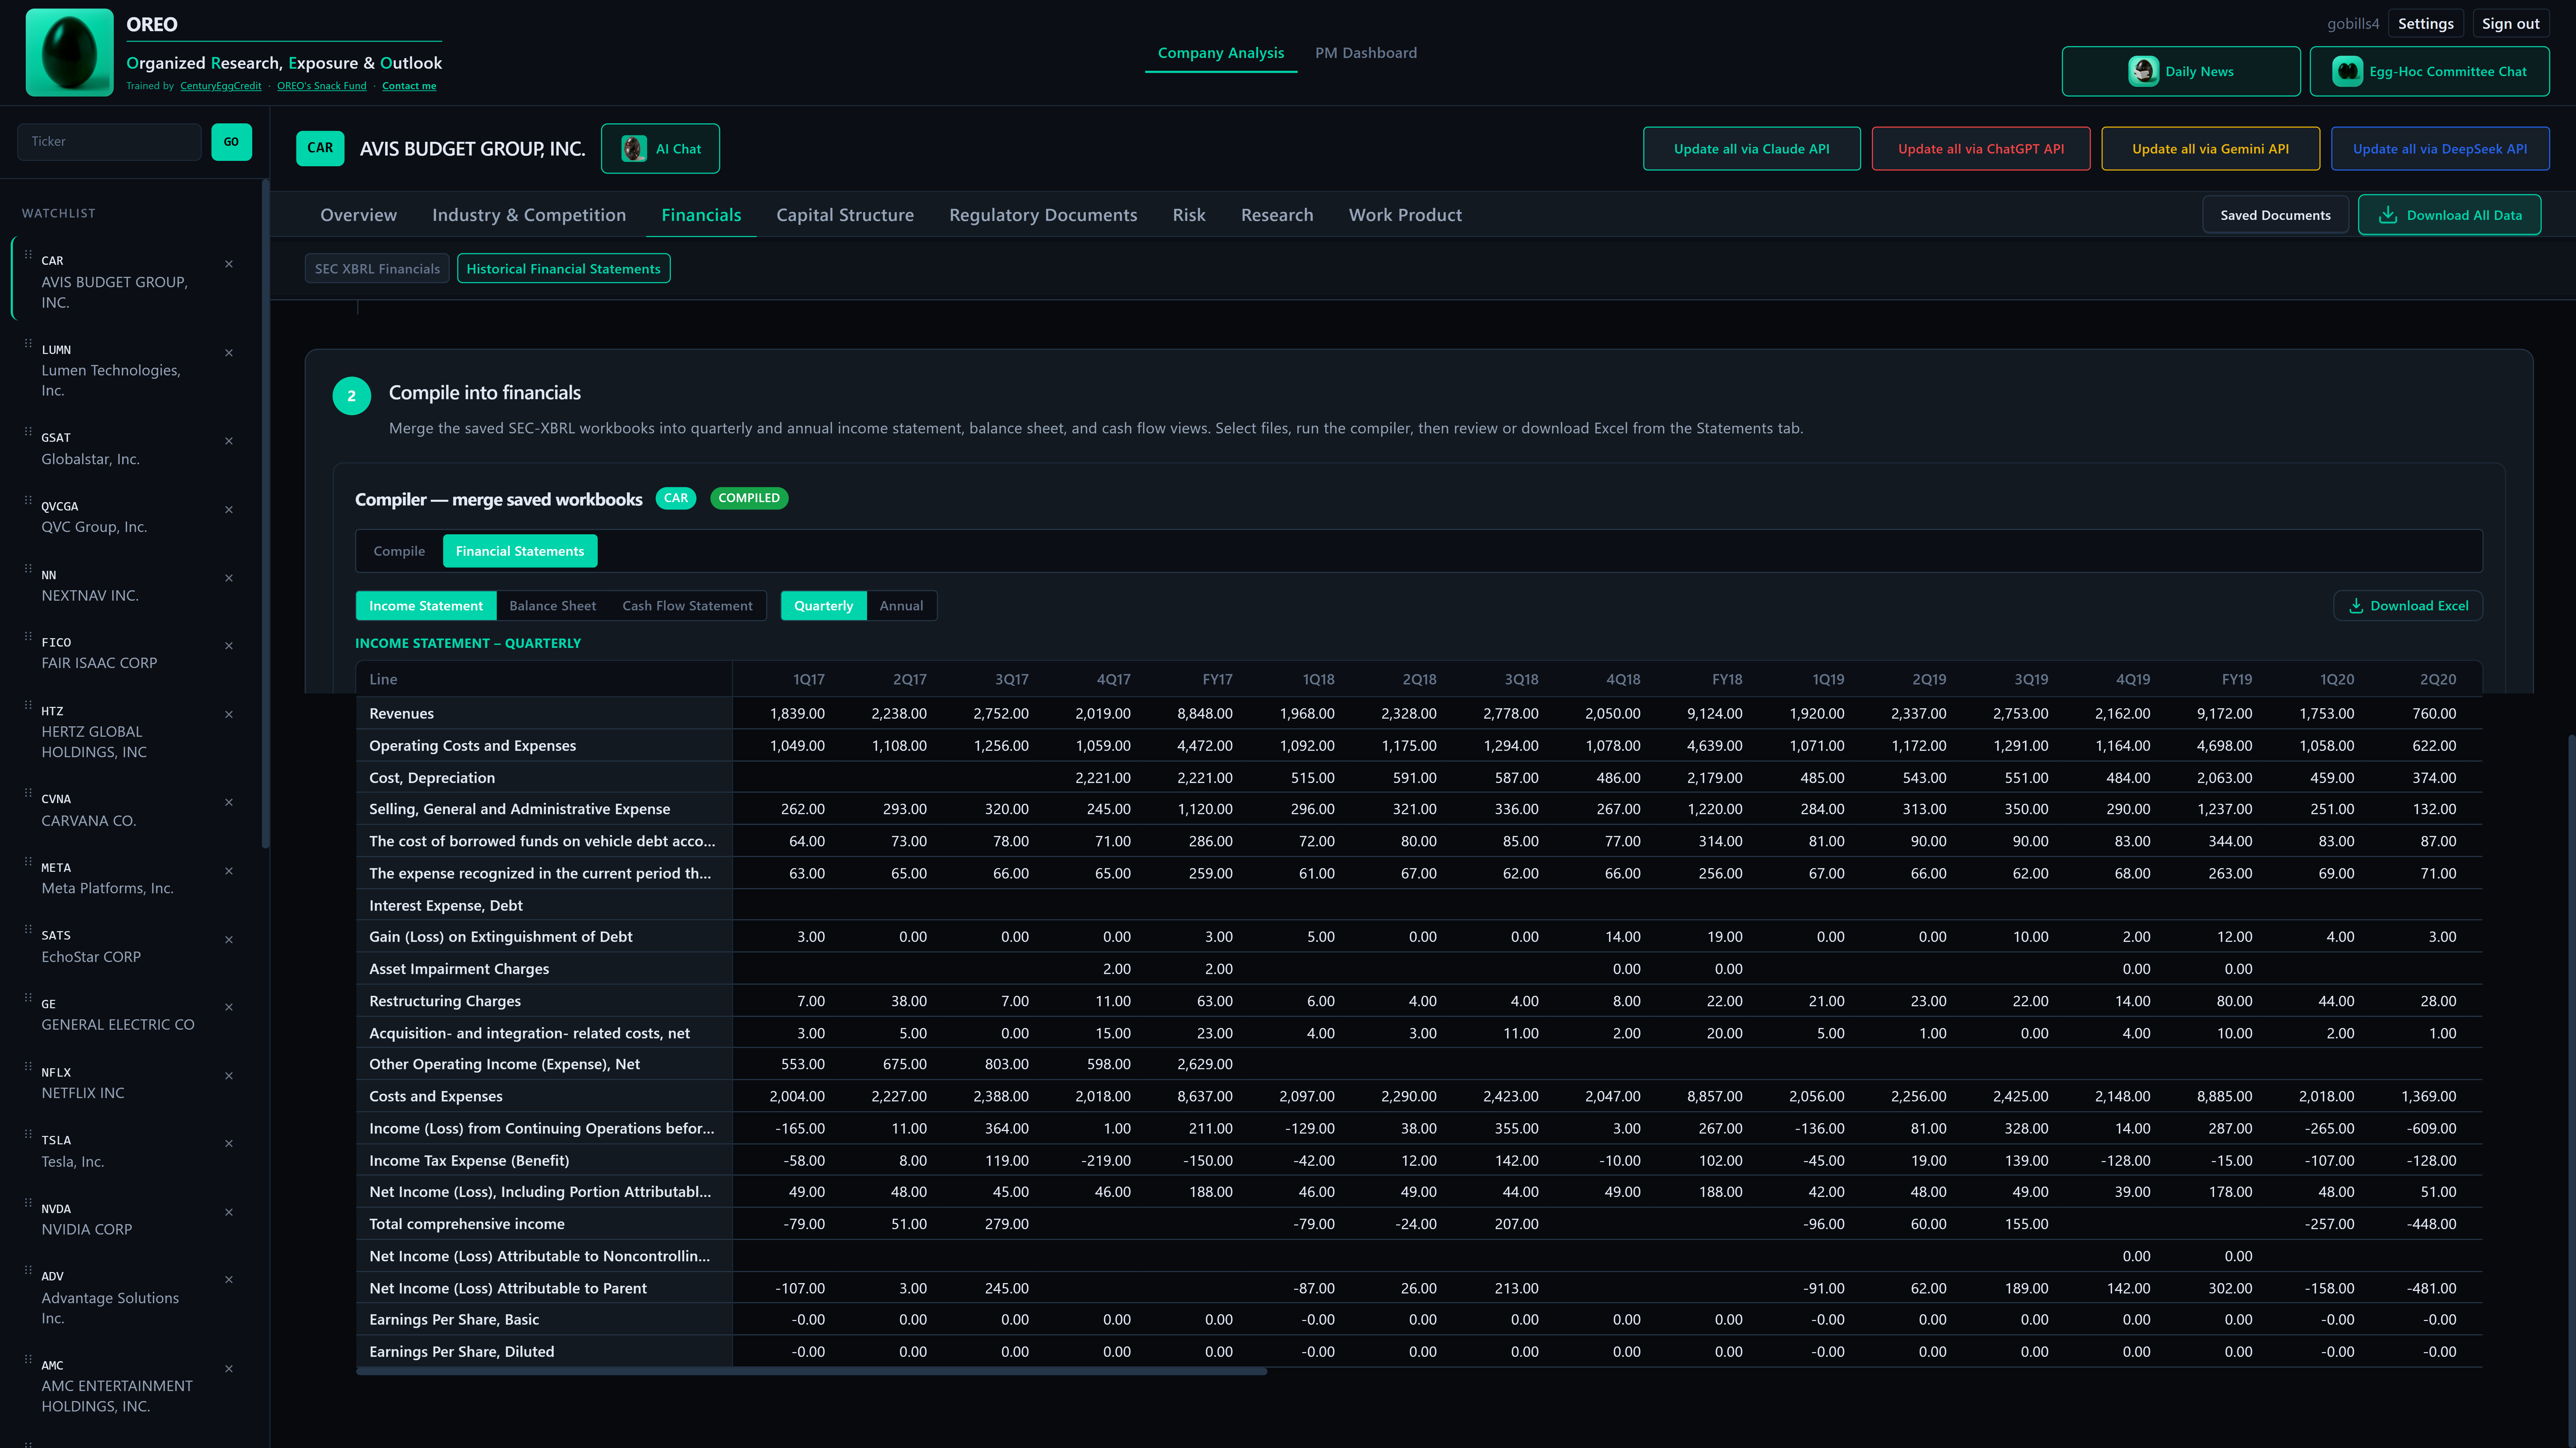Remove HTZ from the watchlist
Viewport: 2576px width, 1448px height.
click(x=229, y=715)
